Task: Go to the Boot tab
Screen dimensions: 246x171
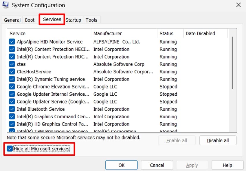Action: [30, 20]
